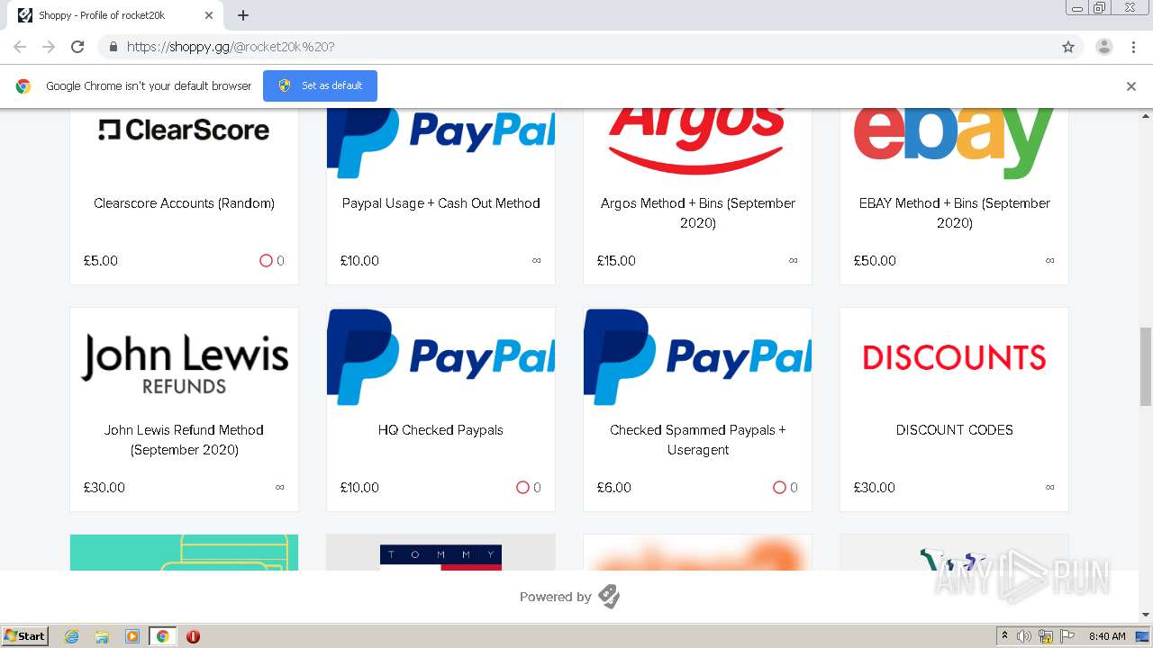
Task: Click scrollbar up arrow
Action: [x=1146, y=115]
